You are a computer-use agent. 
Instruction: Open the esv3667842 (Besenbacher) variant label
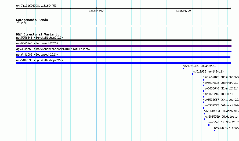tap(221, 77)
